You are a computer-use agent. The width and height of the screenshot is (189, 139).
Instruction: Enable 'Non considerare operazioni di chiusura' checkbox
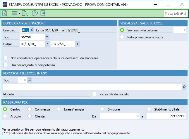[x=5, y=58]
